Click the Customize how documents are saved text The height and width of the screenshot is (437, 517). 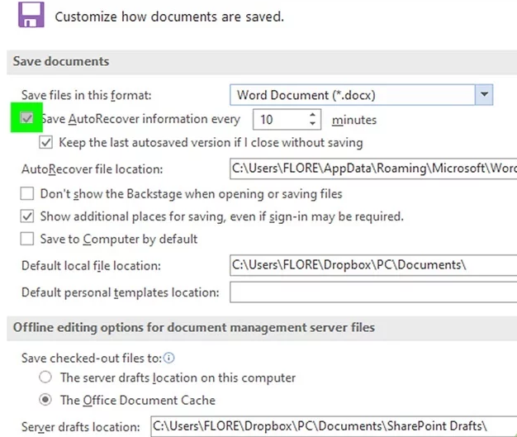point(169,17)
